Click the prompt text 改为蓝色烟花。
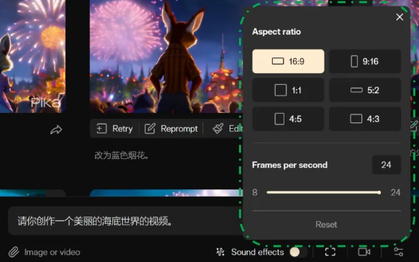419x262 pixels. (x=122, y=155)
